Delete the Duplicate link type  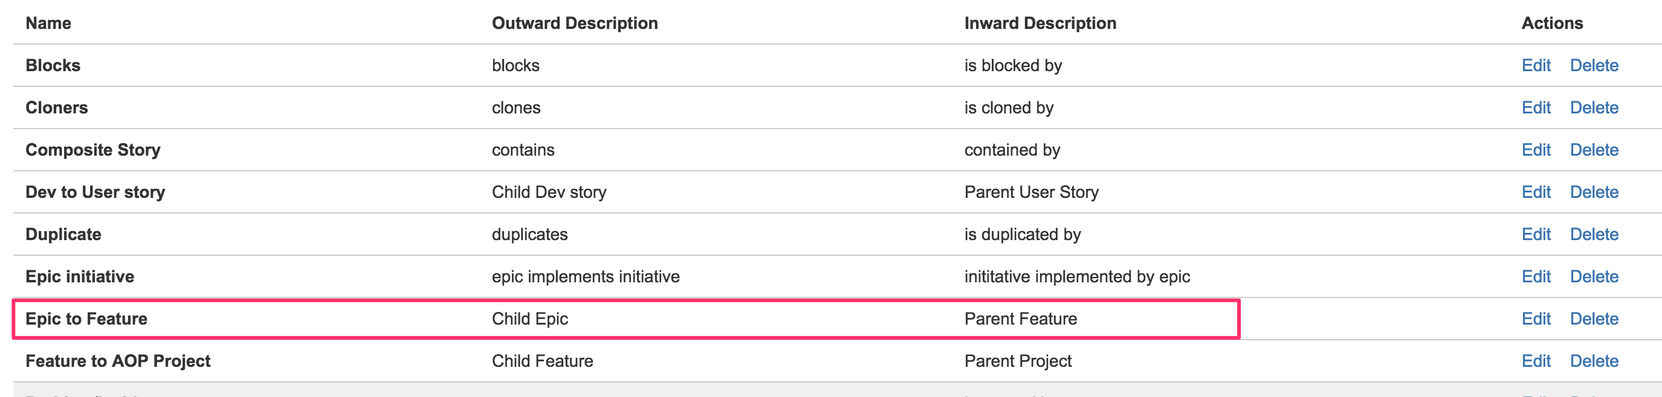(x=1594, y=235)
